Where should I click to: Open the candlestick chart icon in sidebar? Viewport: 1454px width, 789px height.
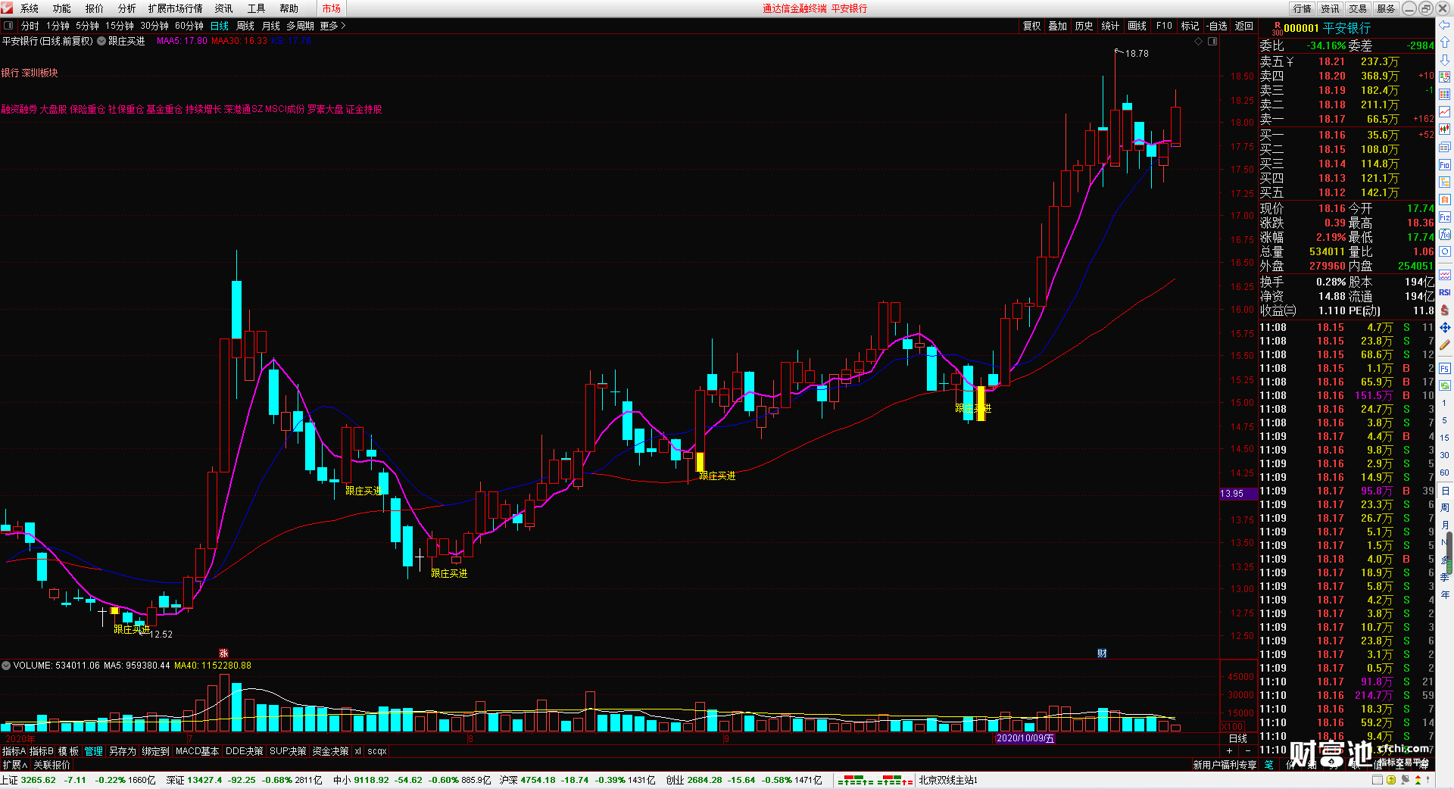click(x=1445, y=129)
